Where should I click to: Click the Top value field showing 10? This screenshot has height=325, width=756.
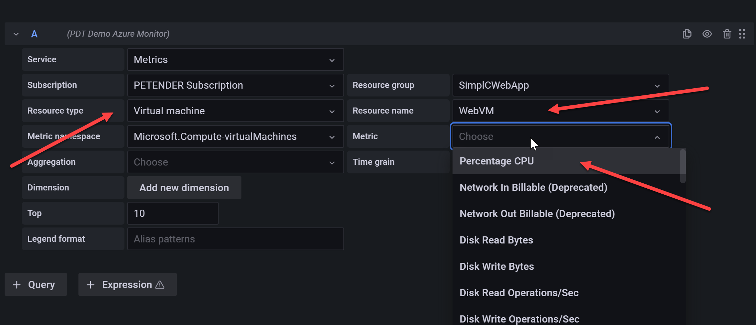[x=173, y=213]
